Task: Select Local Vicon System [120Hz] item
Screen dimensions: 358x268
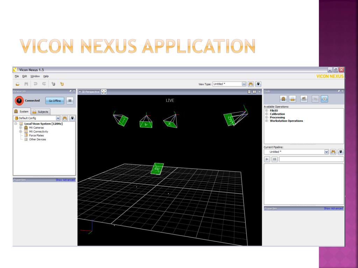Action: 43,124
